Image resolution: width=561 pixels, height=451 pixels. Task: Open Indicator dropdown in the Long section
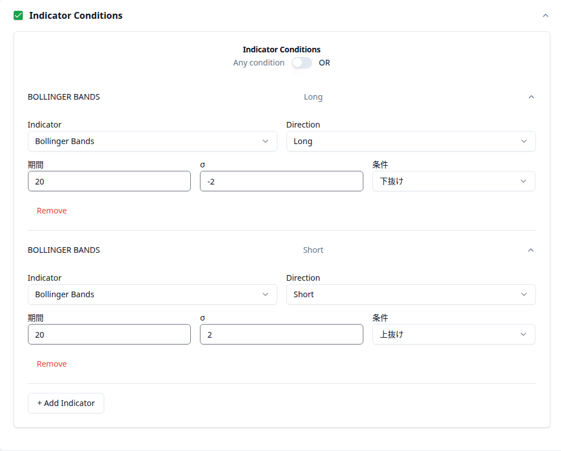(152, 141)
